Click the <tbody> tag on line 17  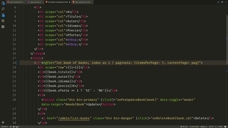37,58
